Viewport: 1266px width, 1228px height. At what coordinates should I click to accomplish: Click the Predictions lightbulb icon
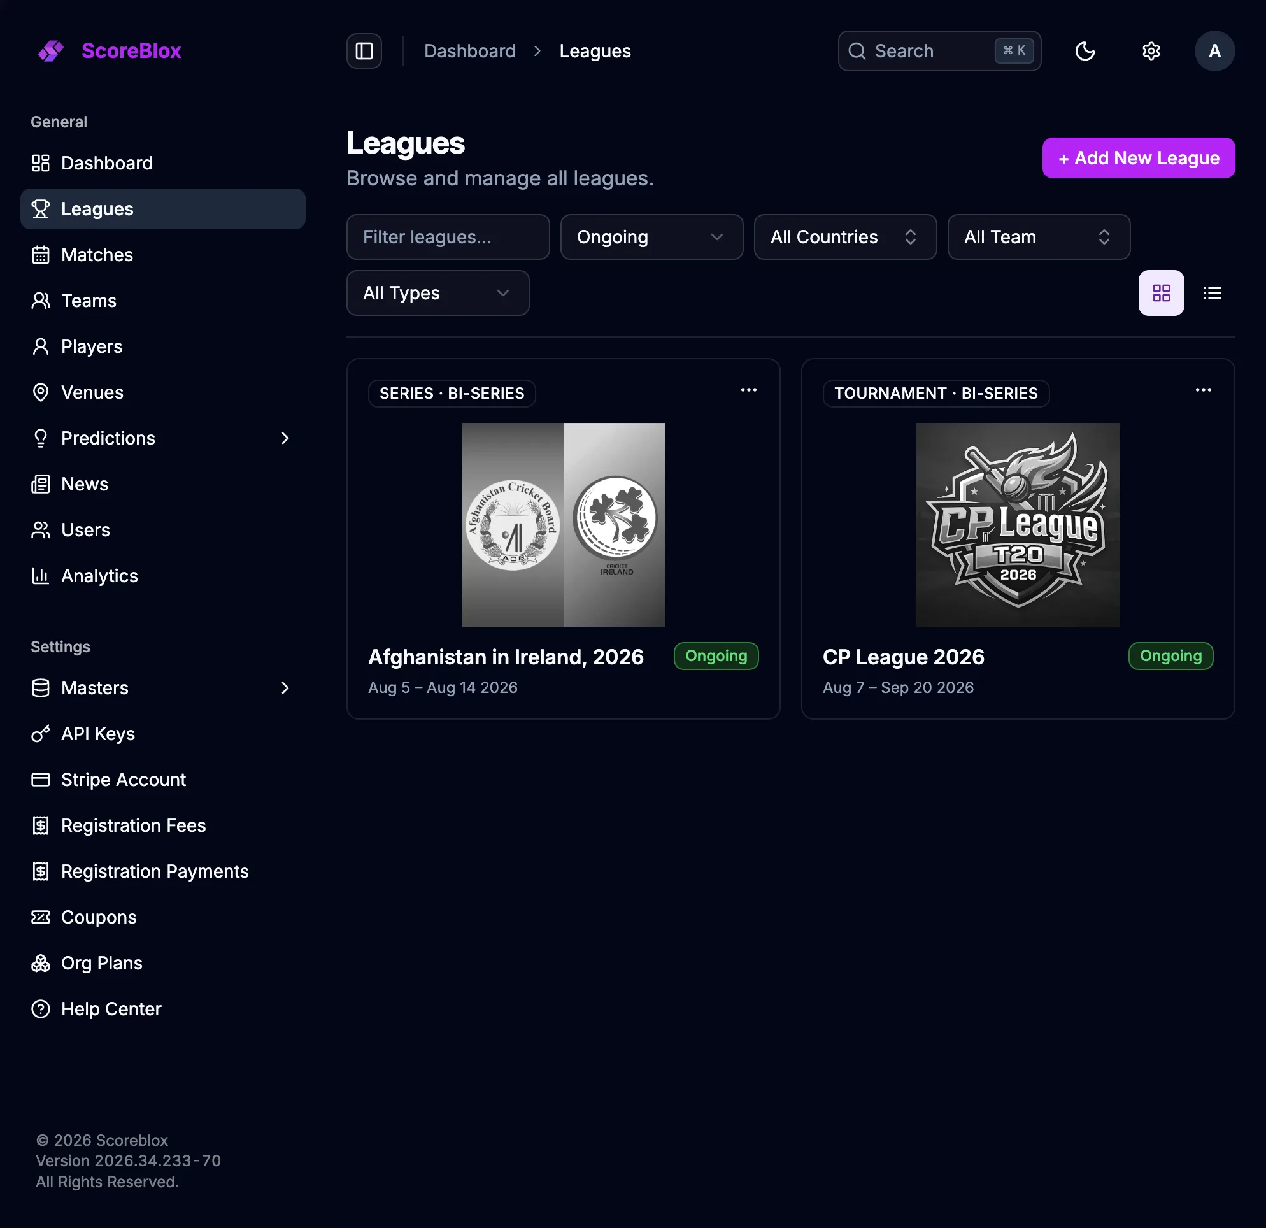tap(41, 438)
